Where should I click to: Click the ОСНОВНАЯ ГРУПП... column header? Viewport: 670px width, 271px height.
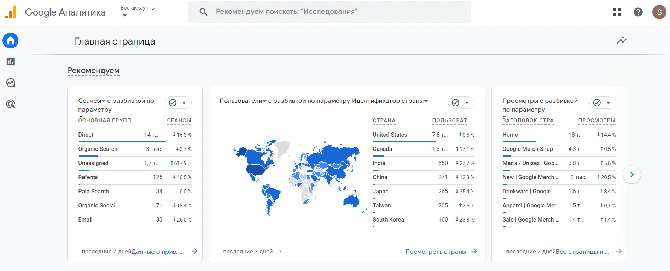107,120
